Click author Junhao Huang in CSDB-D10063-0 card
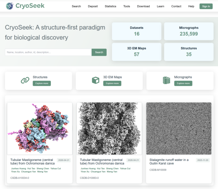The width and height of the screenshot is (218, 189). point(88,168)
